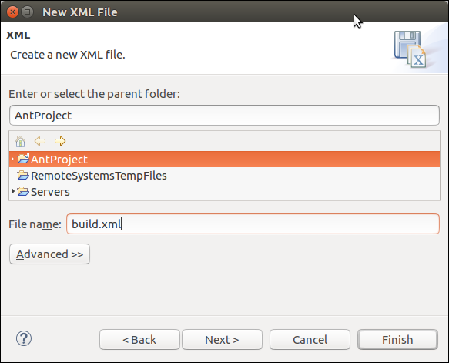The image size is (449, 363).
Task: Open the help question mark icon
Action: click(x=24, y=338)
